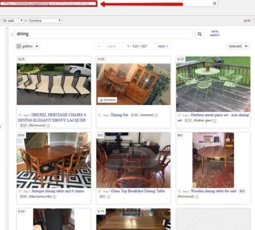Open the gallery view mode dropdown

click(27, 46)
